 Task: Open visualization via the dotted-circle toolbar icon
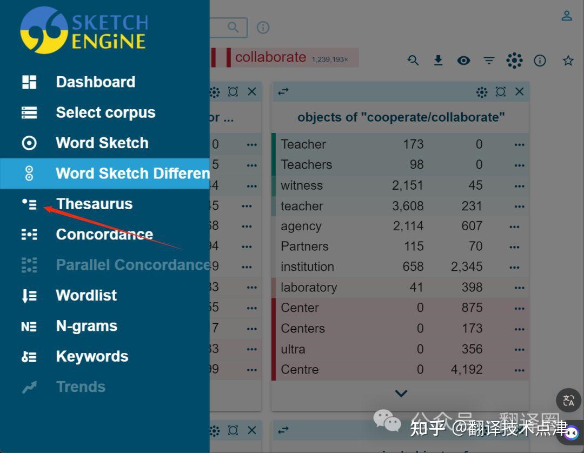click(x=514, y=61)
